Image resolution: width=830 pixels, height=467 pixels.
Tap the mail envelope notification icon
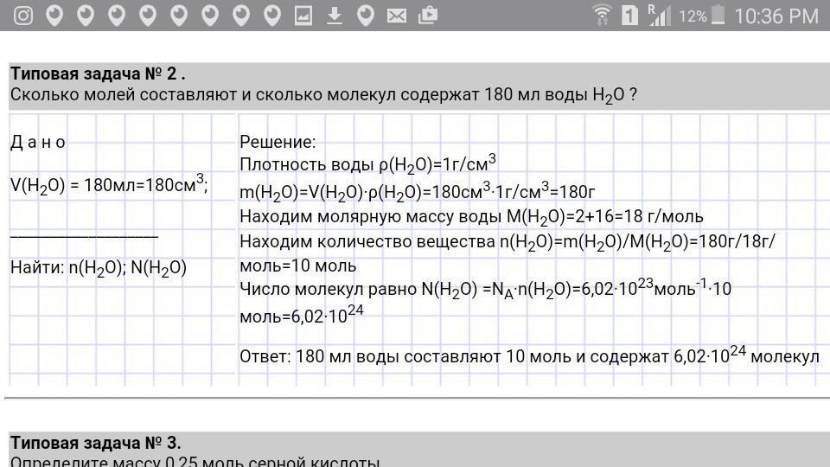click(x=397, y=16)
